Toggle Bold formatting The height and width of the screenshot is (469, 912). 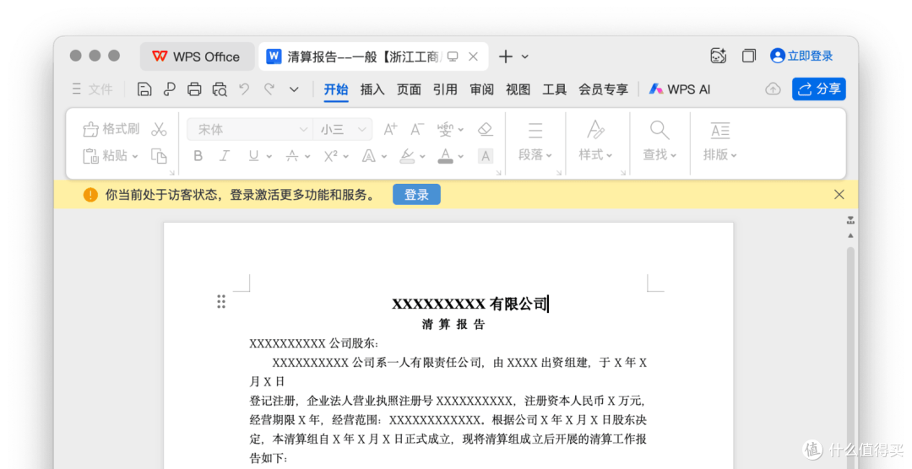point(198,156)
